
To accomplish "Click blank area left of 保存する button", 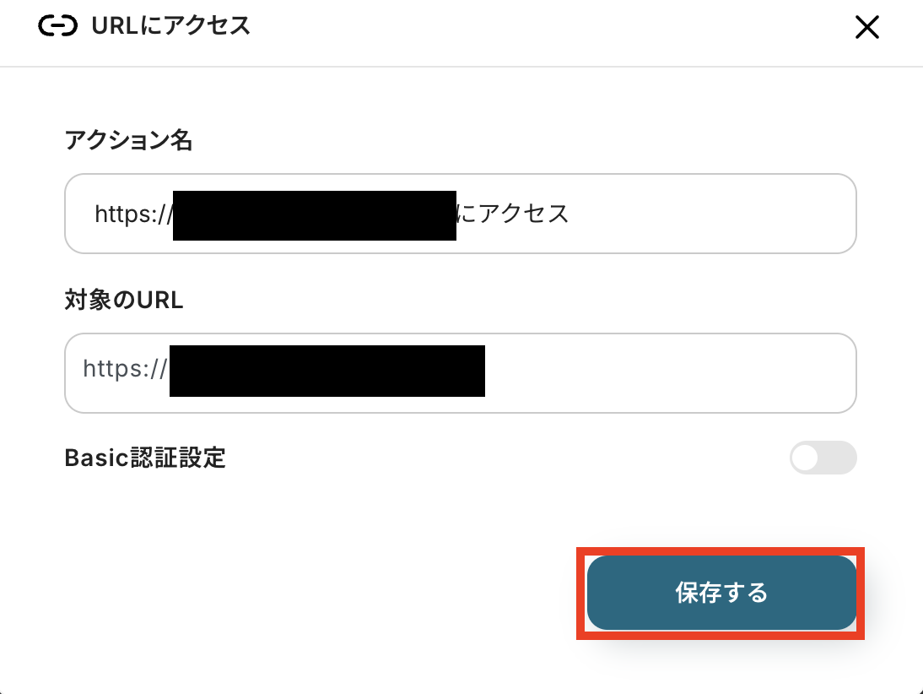I will 337,593.
